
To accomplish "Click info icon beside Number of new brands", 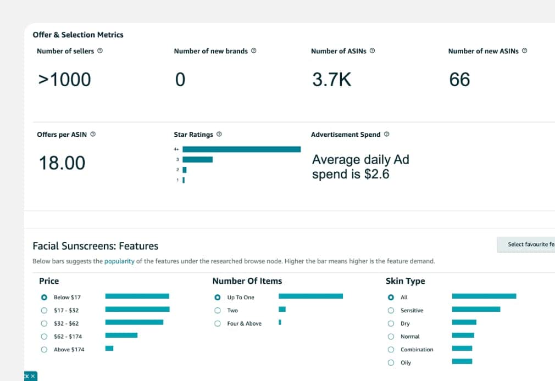I will (x=253, y=51).
